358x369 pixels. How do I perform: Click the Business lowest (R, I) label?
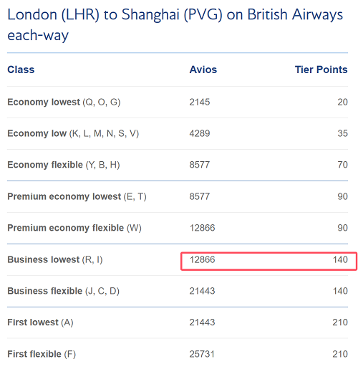click(x=55, y=259)
